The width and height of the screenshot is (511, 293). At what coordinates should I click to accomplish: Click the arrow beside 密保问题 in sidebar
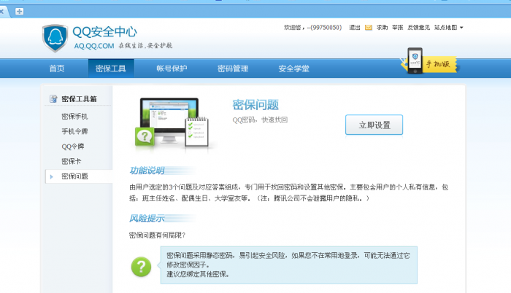52,176
